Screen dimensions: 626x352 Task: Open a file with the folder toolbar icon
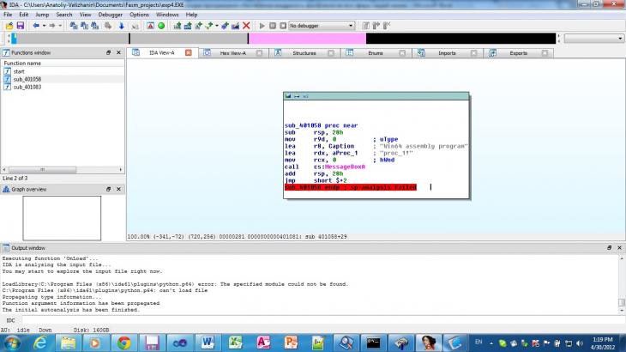9,26
